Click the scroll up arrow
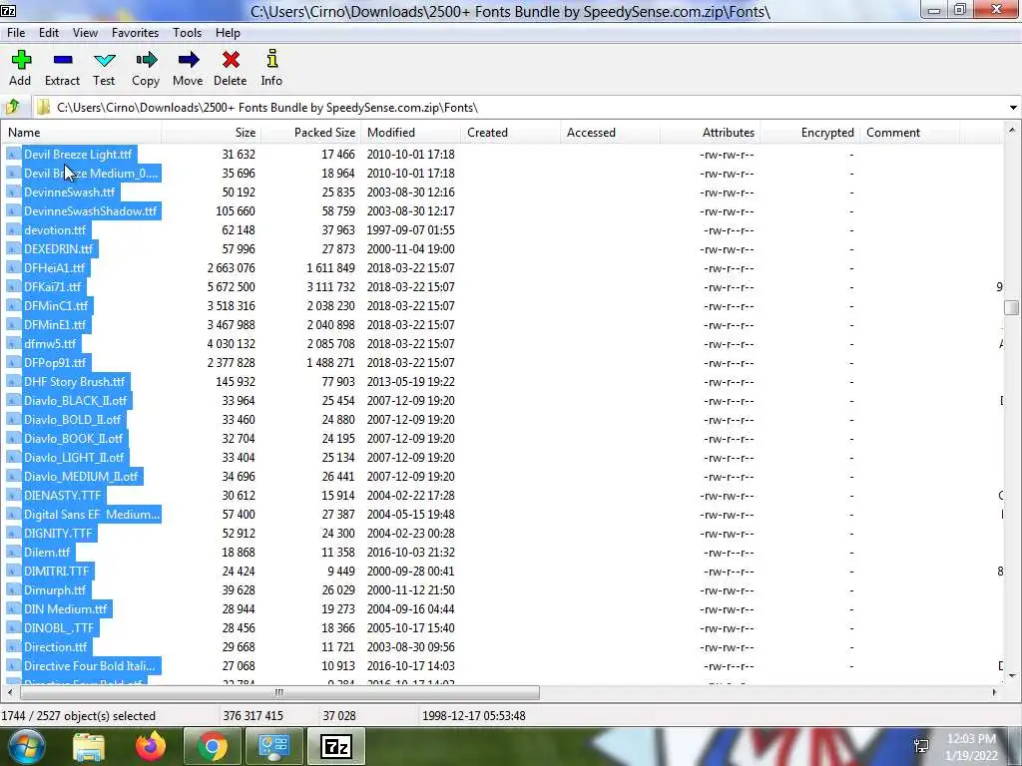 [x=1012, y=131]
